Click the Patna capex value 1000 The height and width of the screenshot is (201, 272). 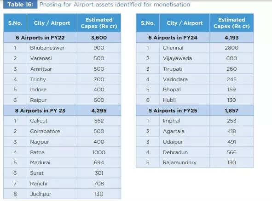tap(99, 152)
